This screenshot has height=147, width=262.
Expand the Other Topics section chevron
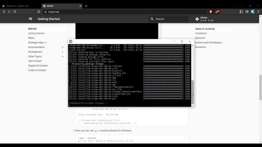click(63, 56)
